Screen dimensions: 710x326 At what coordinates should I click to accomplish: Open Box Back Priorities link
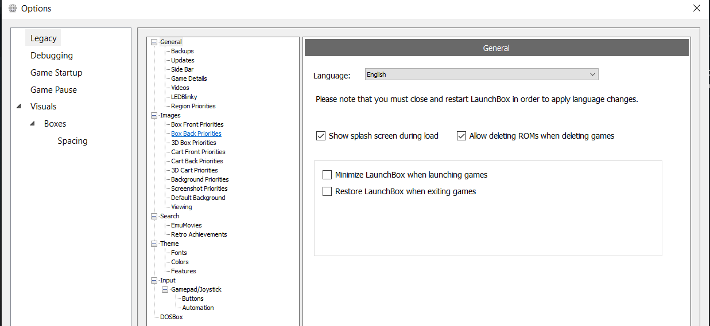(196, 133)
